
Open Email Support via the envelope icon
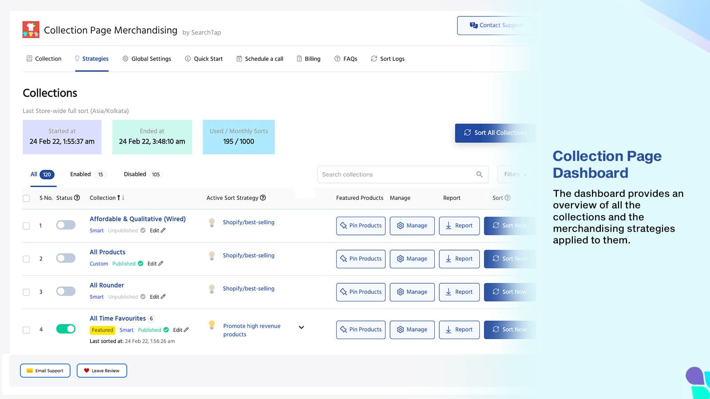coord(29,370)
